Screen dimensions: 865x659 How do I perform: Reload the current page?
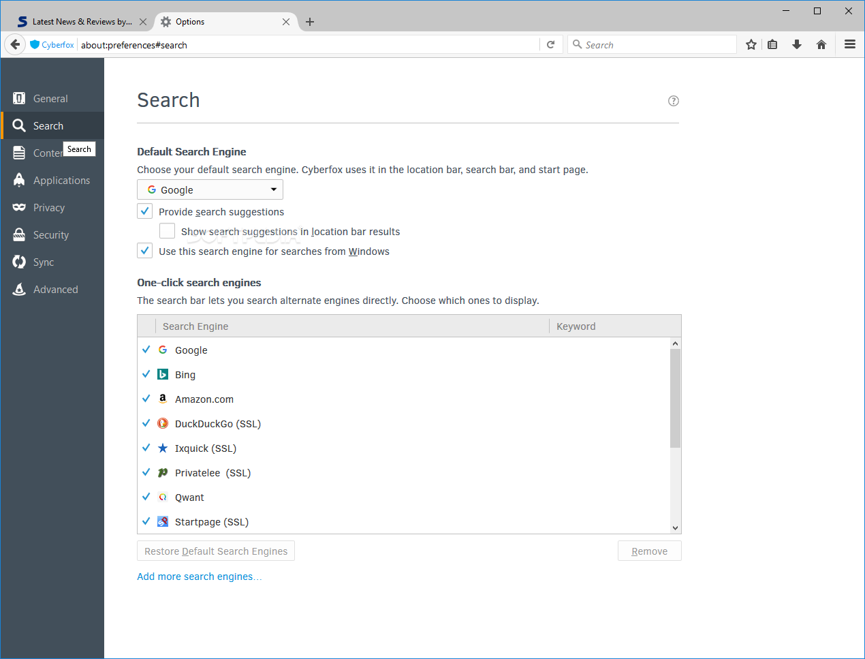[550, 44]
